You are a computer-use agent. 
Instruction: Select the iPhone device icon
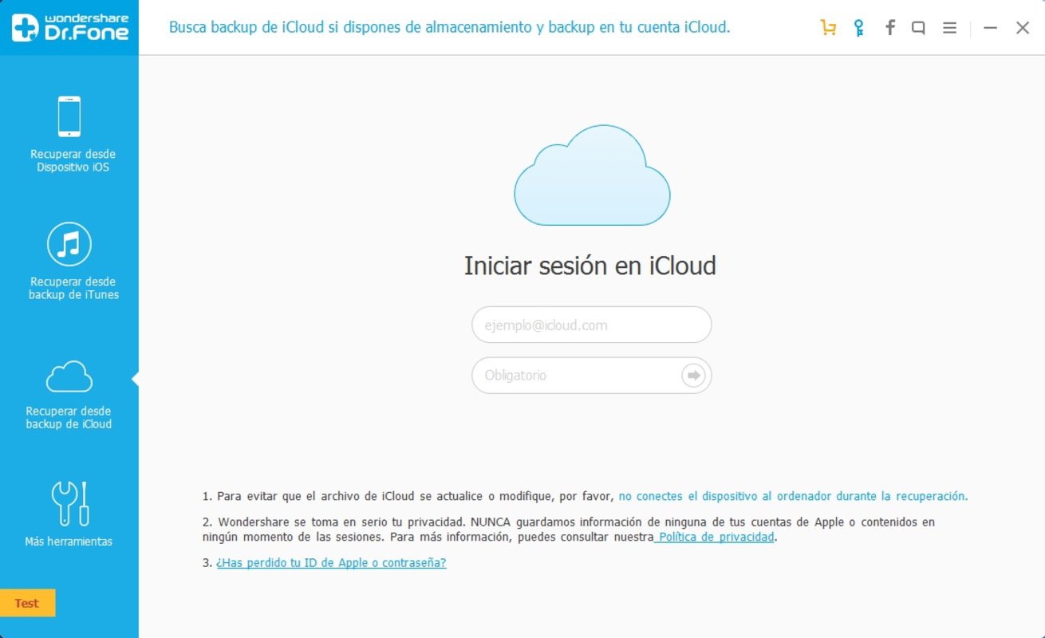[x=69, y=116]
